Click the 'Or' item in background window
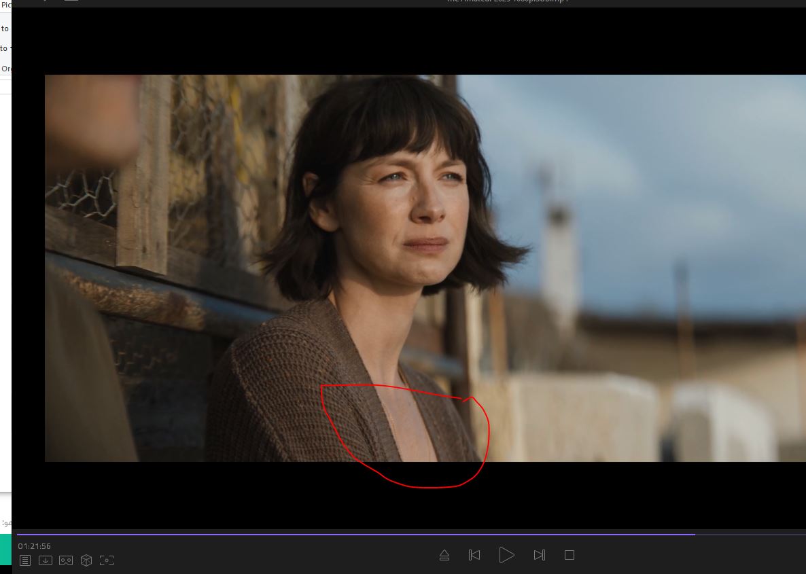The image size is (806, 574). (5, 69)
